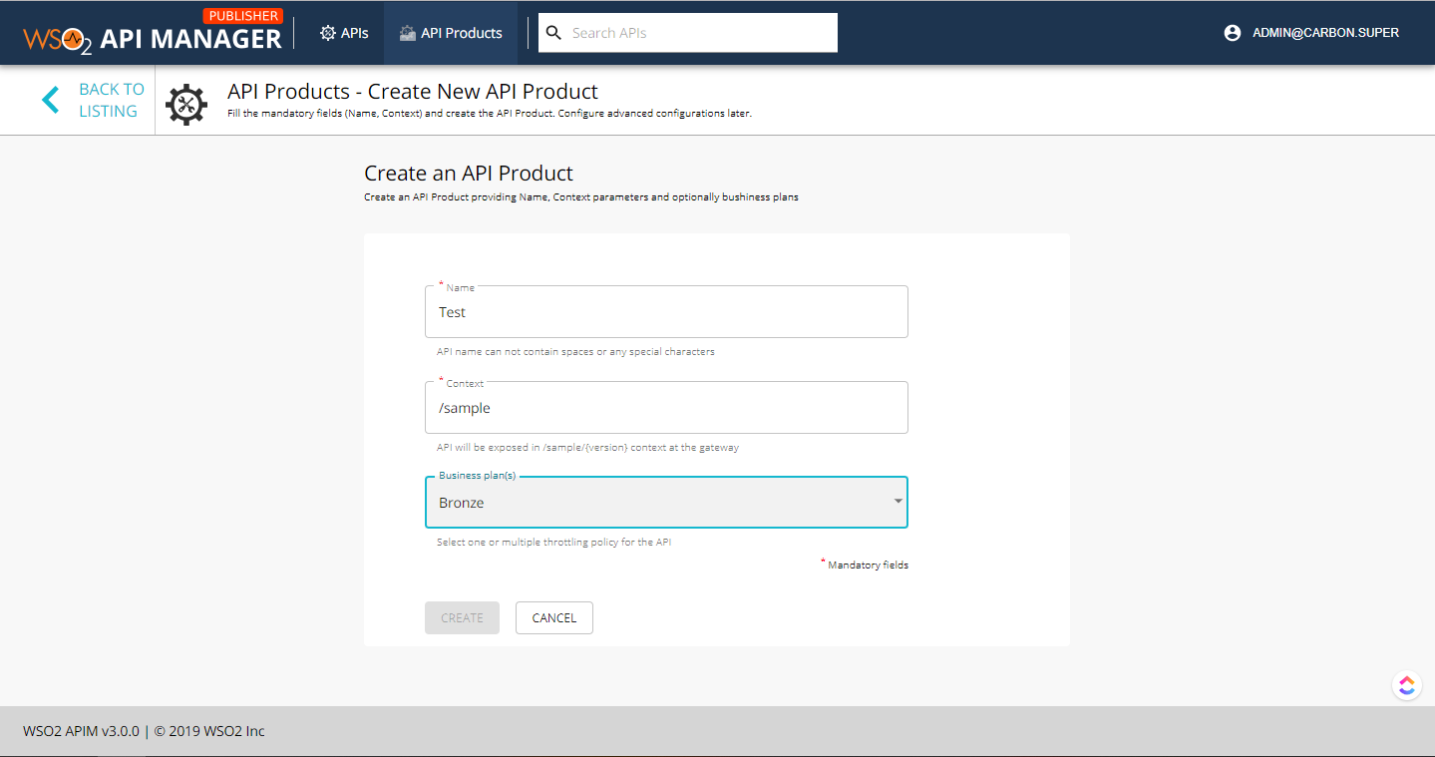This screenshot has height=757, width=1435.
Task: Click the CREATE button
Action: pos(462,617)
